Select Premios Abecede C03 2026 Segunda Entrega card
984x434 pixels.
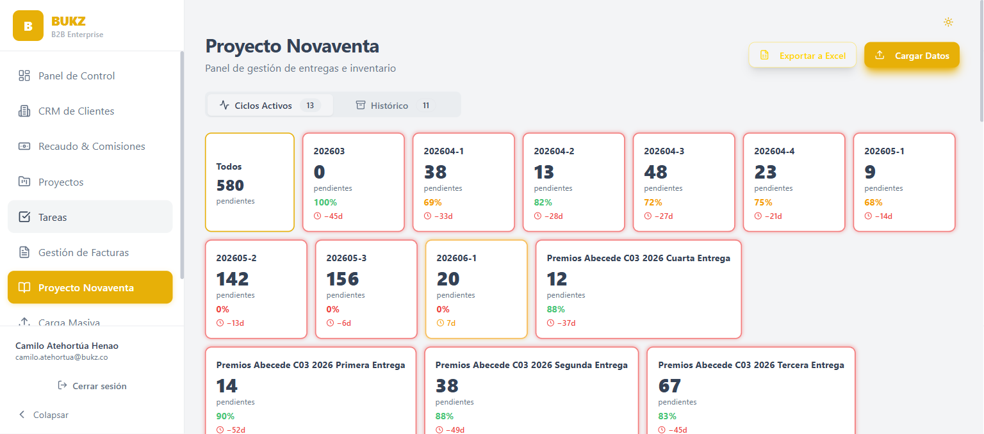(x=532, y=390)
